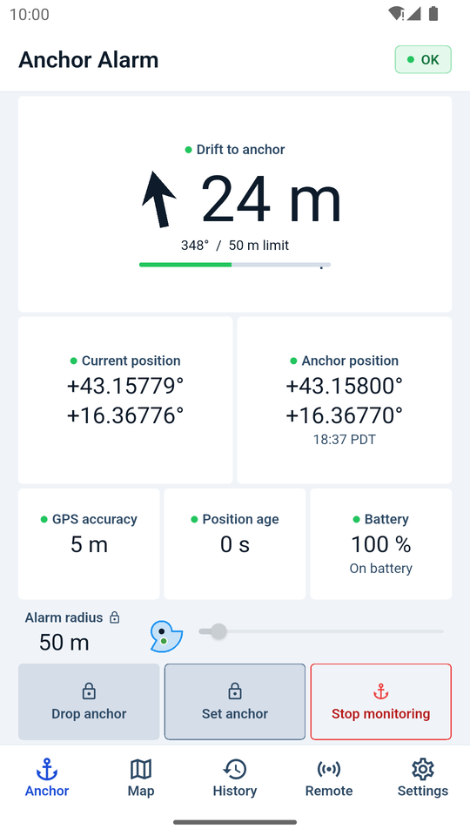Tap the 24 m drift value

click(272, 199)
